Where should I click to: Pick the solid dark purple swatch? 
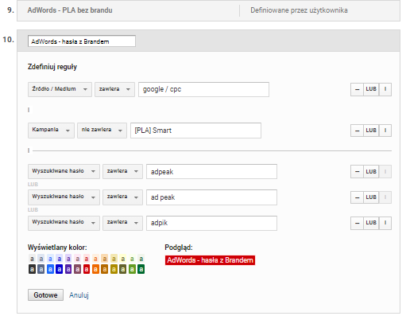point(68,270)
